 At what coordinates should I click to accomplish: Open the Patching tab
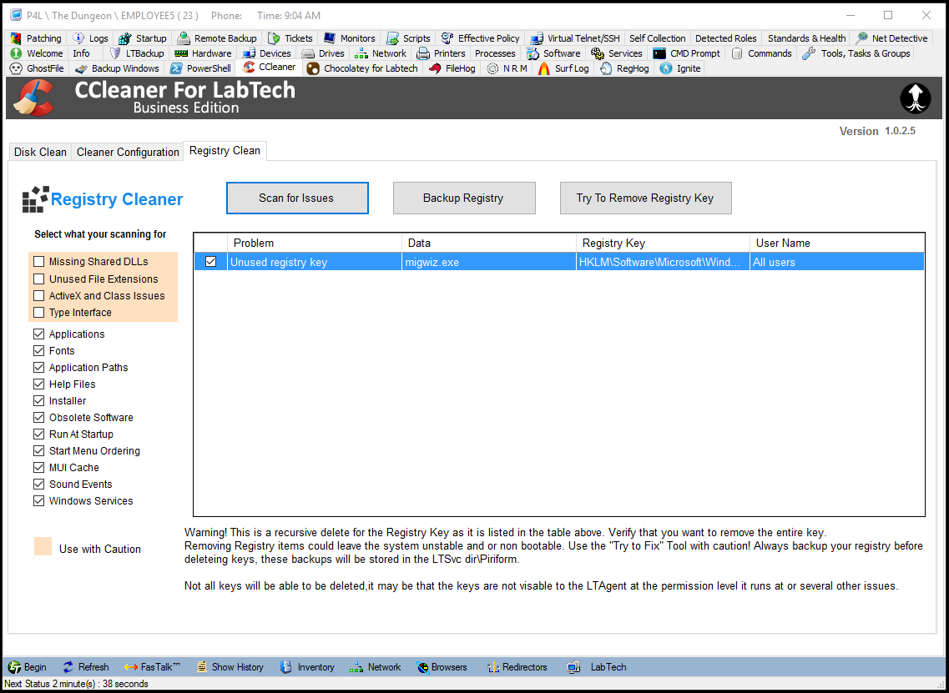pos(36,38)
